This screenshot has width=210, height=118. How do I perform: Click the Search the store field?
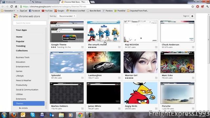[30, 23]
